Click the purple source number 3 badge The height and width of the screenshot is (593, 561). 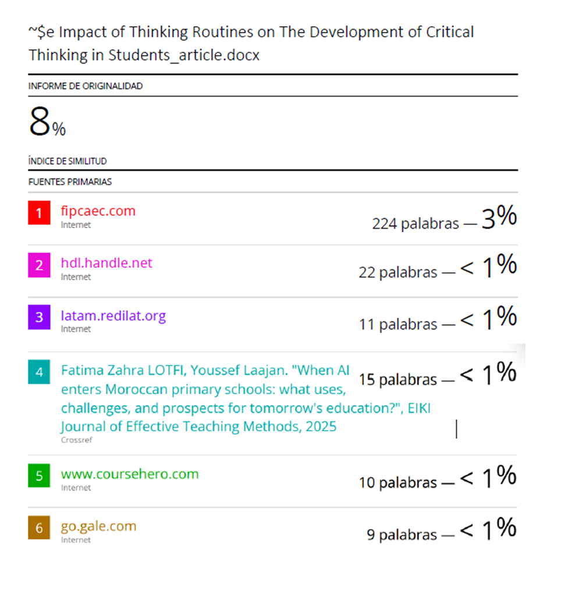click(39, 318)
